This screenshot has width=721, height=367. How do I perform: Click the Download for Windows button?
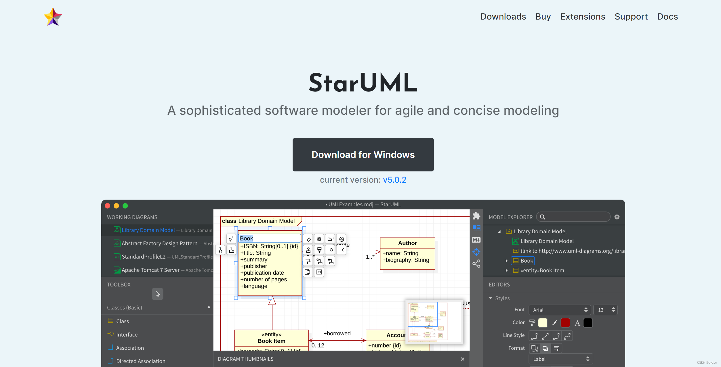[363, 154]
